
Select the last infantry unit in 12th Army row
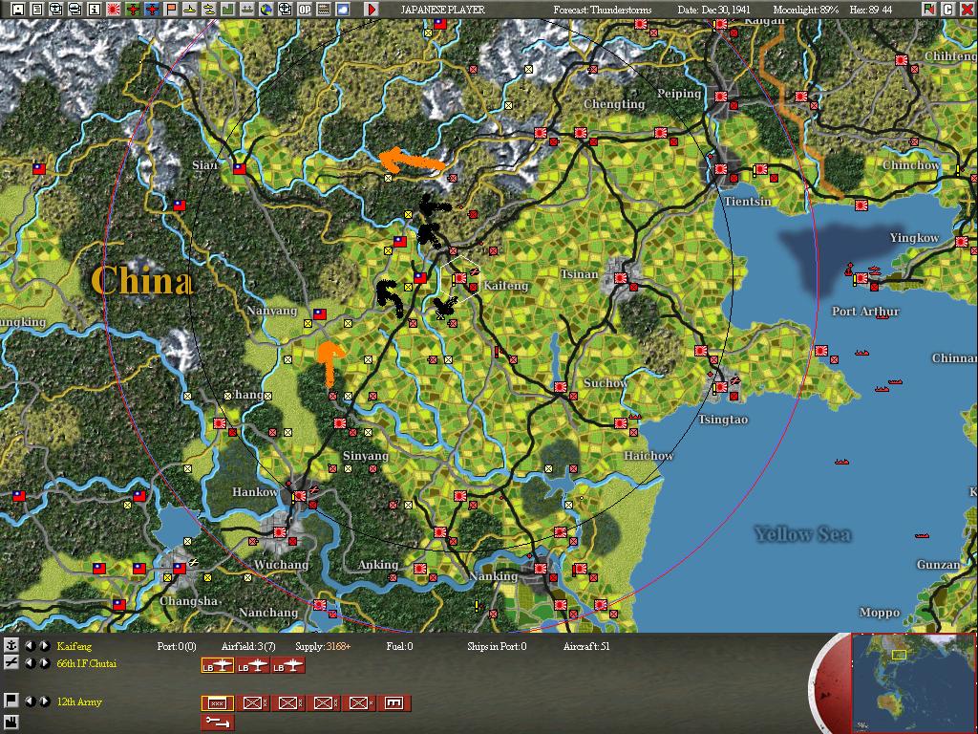click(x=359, y=702)
